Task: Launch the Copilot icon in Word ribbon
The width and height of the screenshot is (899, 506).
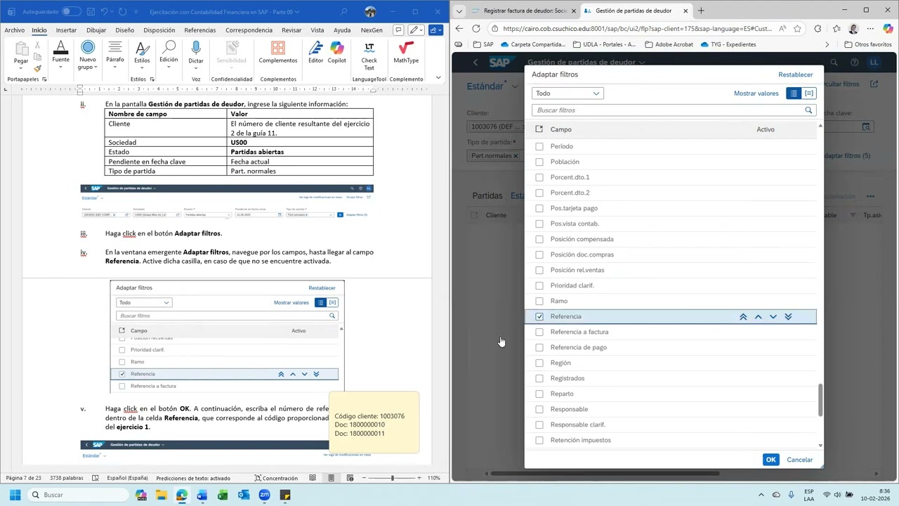Action: coord(337,52)
